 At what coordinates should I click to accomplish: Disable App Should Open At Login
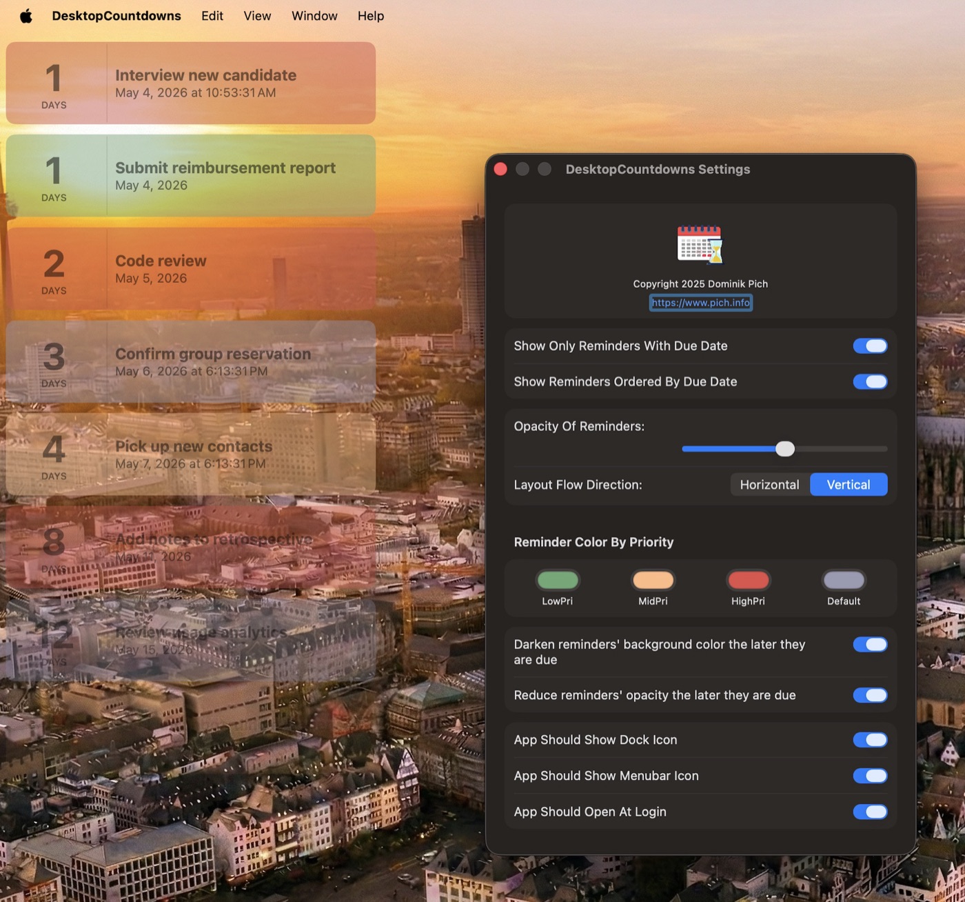(x=870, y=812)
